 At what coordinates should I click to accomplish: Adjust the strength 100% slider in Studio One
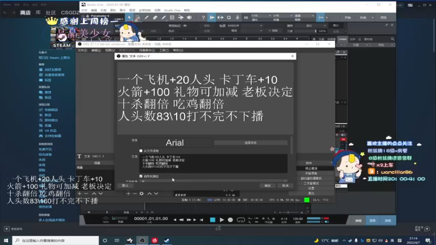[x=306, y=31]
